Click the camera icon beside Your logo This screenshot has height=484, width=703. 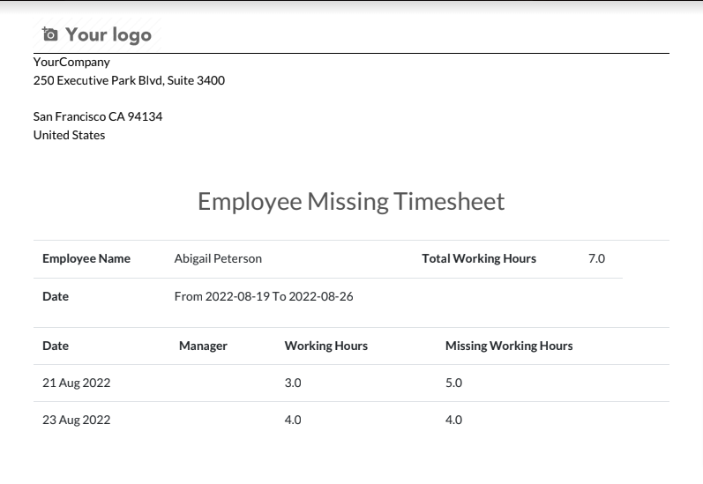click(49, 34)
